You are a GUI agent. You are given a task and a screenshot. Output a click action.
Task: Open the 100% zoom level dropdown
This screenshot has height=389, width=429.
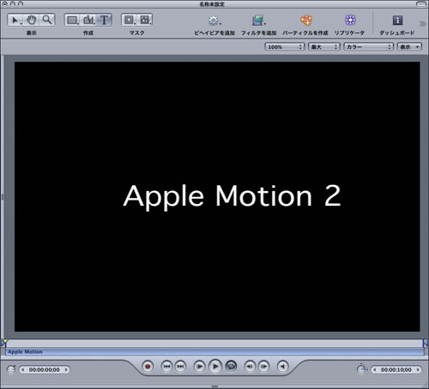coord(285,47)
